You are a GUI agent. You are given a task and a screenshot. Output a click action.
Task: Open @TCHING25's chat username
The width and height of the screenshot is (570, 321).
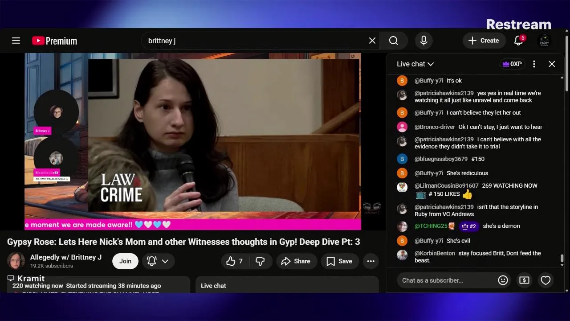(431, 226)
